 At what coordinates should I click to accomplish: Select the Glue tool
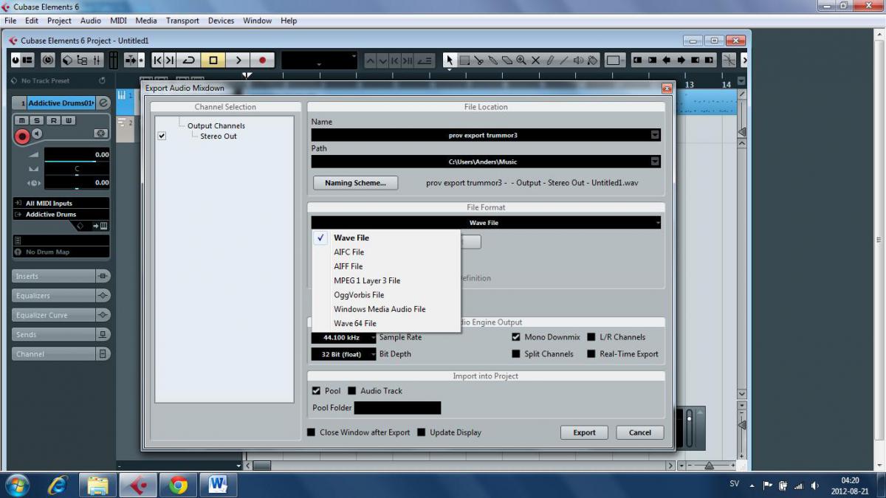(x=493, y=60)
